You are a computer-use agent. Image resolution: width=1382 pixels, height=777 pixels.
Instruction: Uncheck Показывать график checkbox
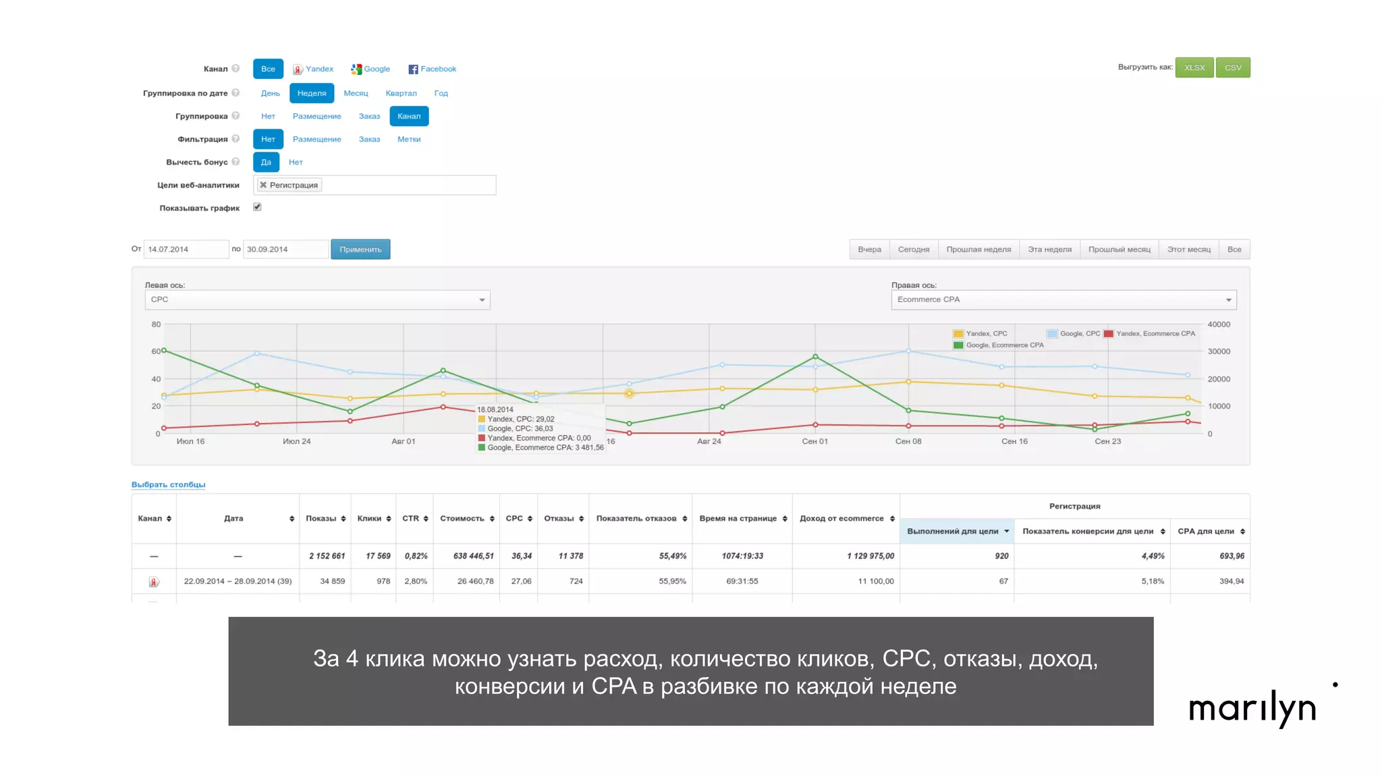point(257,207)
